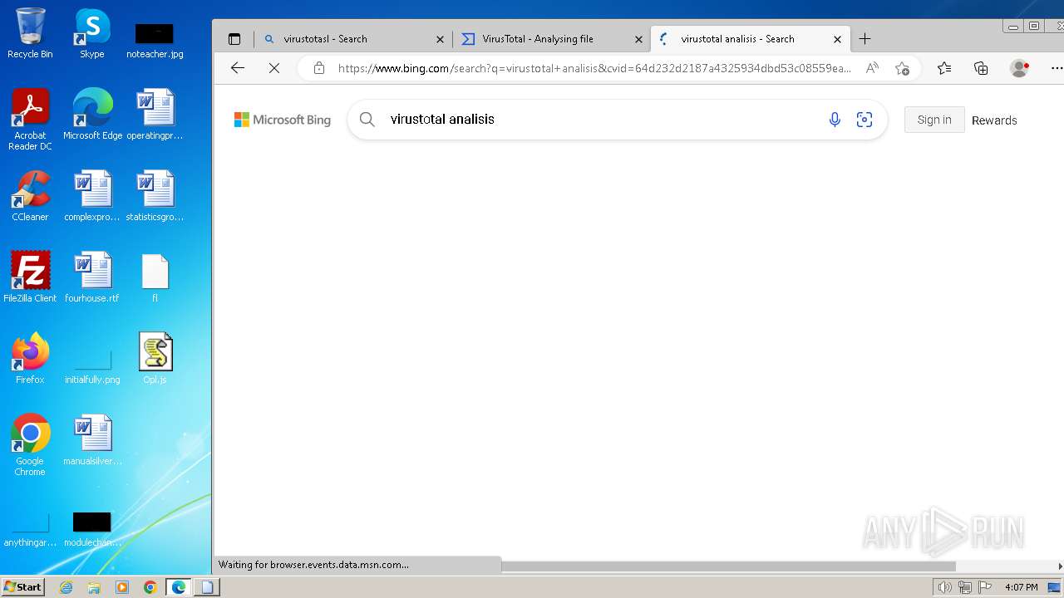
Task: Launch Google Chrome desktop shortcut
Action: pos(30,445)
